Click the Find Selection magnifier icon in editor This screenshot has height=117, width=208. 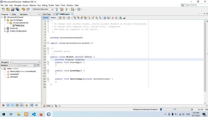tap(75, 18)
